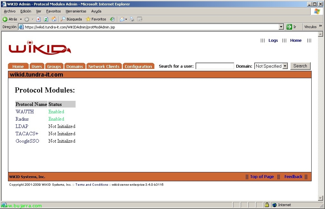This screenshot has width=325, height=209.
Task: Click the Vínculos links toolbar label
Action: pyautogui.click(x=310, y=27)
